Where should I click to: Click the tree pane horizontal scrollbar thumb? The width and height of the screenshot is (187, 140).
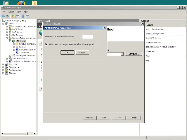(x=16, y=134)
